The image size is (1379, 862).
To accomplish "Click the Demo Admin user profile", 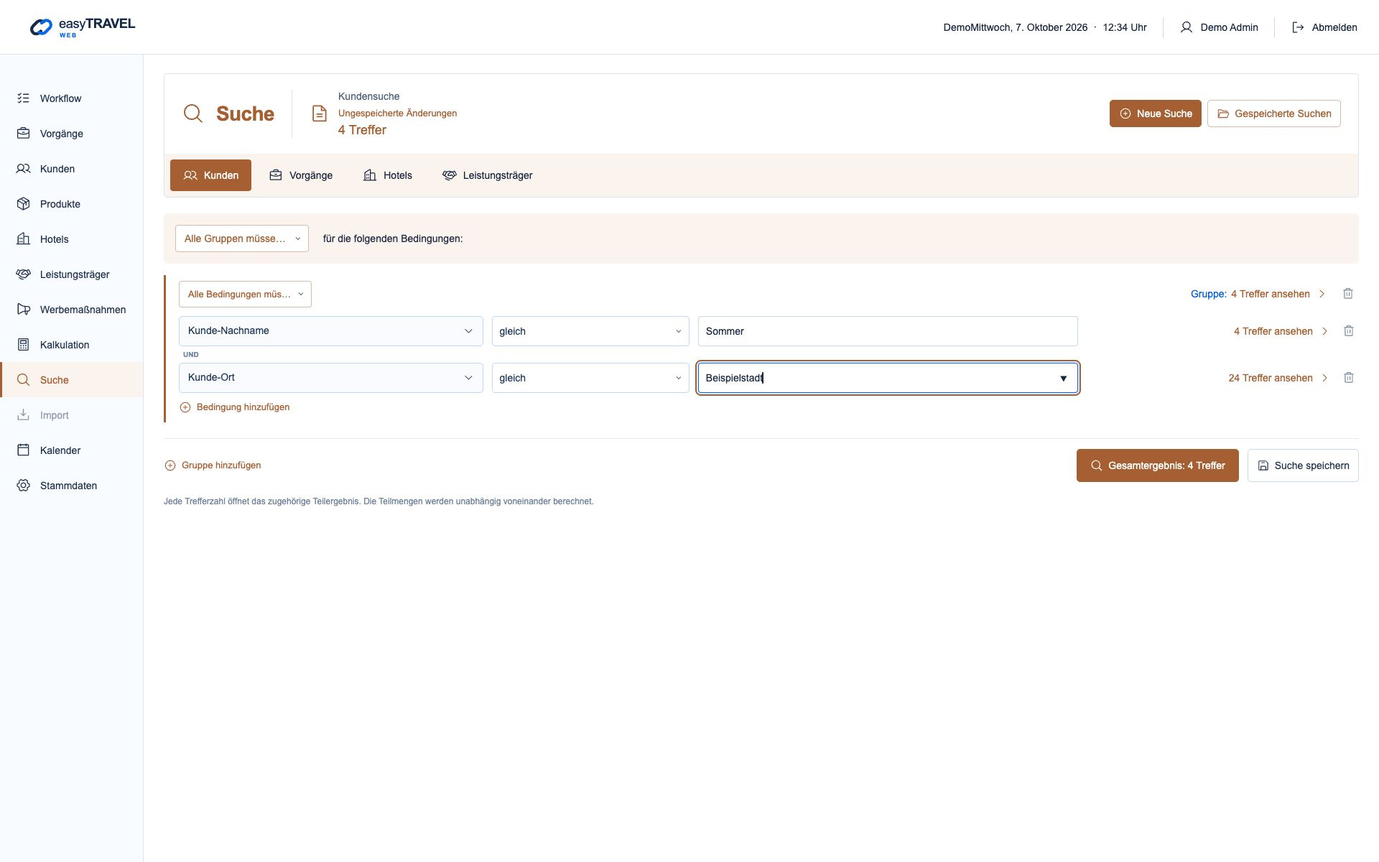I will tap(1219, 27).
